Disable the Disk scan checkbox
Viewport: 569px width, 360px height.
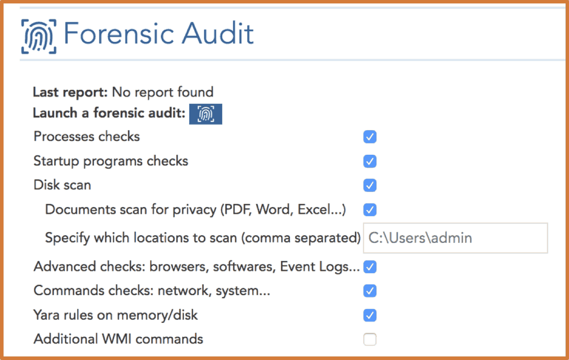click(370, 185)
